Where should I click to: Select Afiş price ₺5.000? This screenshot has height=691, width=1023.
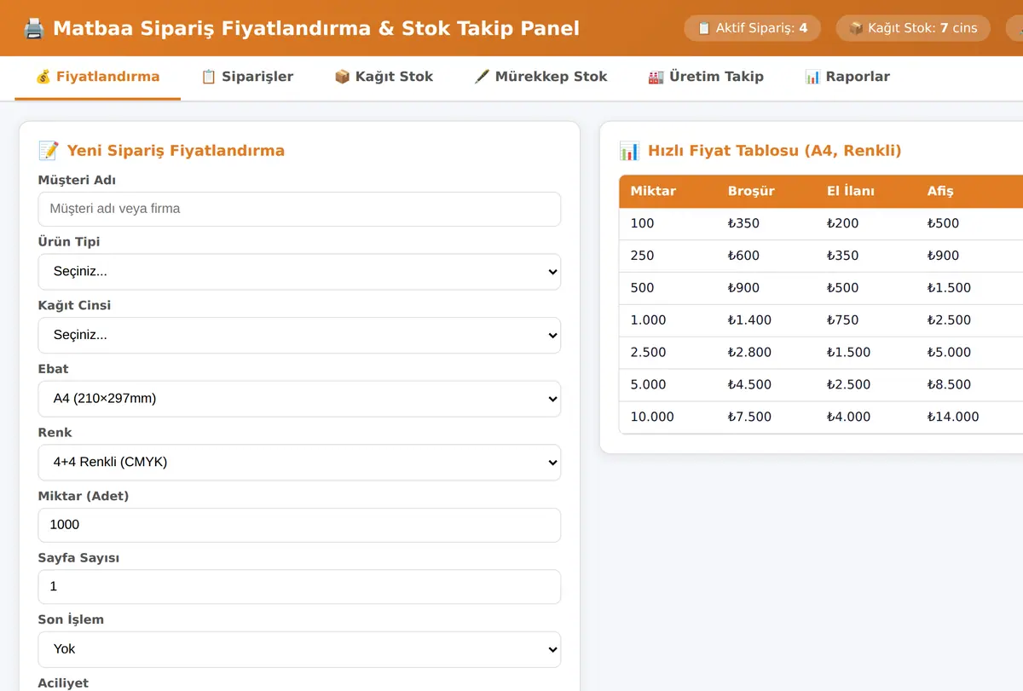[949, 353]
